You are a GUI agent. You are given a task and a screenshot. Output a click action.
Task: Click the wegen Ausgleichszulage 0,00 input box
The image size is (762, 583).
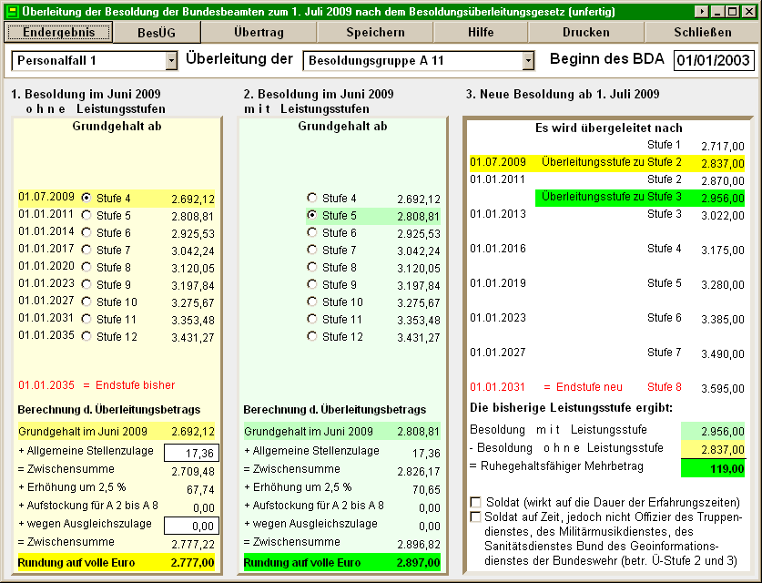click(192, 526)
